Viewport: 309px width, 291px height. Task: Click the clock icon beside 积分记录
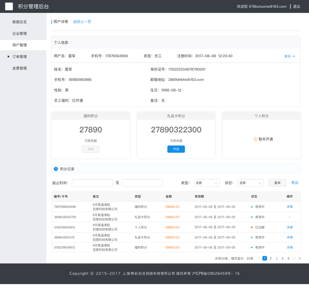[56, 169]
